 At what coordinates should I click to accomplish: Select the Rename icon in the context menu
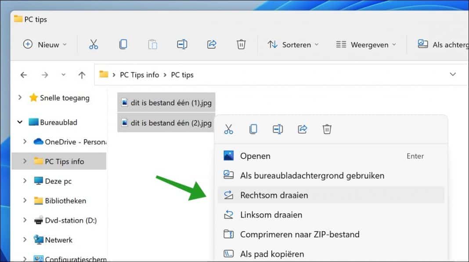(278, 129)
